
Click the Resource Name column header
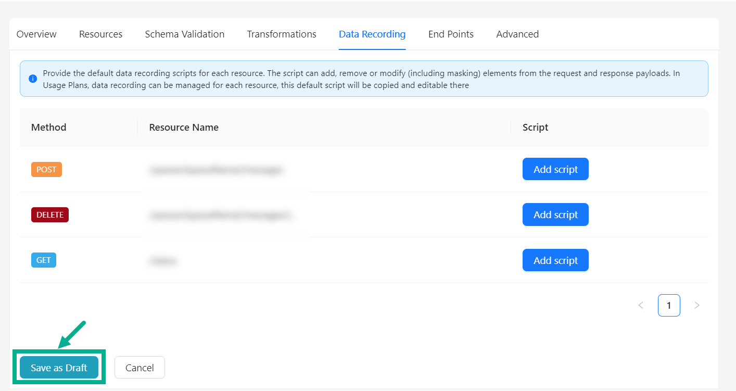click(184, 128)
